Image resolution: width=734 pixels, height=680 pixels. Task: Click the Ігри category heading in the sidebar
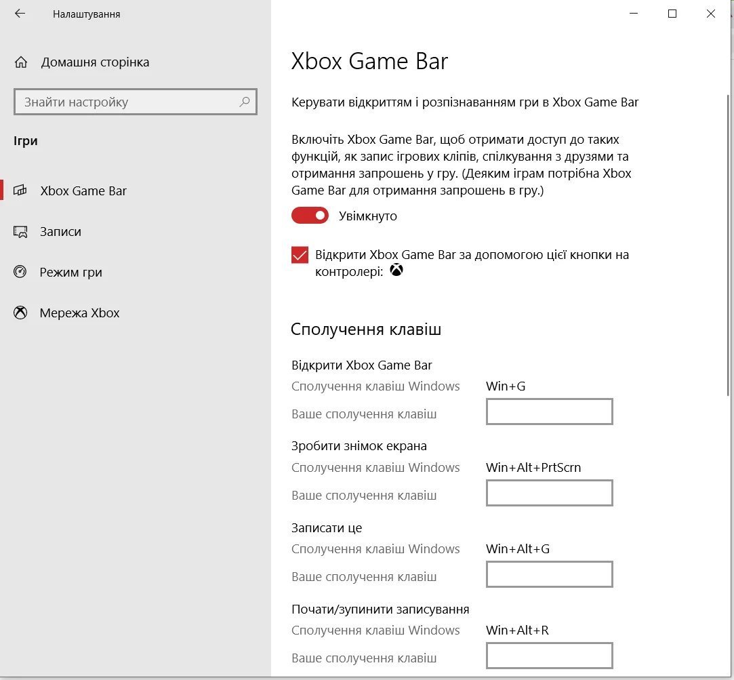click(26, 141)
